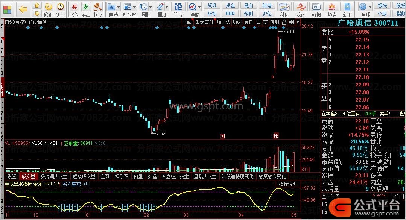Viewport: 406px width, 220px height.
Task: Click the 陆港 button
Action: click(x=267, y=5)
